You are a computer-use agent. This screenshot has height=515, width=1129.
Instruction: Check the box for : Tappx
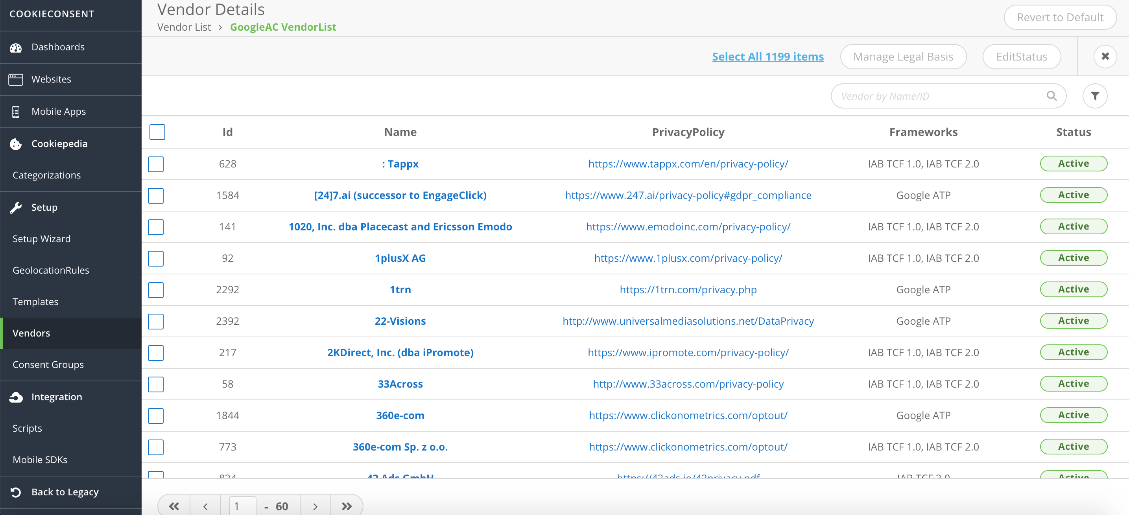point(156,164)
